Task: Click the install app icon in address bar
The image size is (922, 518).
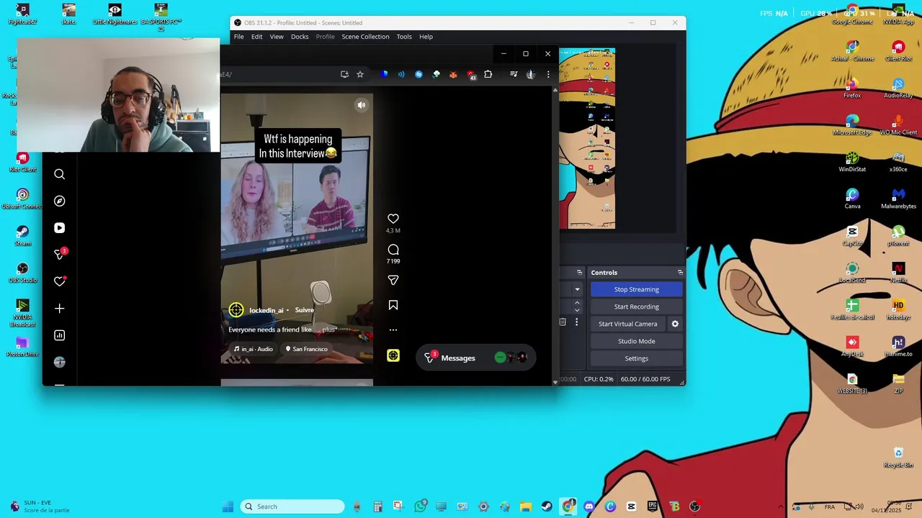Action: [344, 74]
